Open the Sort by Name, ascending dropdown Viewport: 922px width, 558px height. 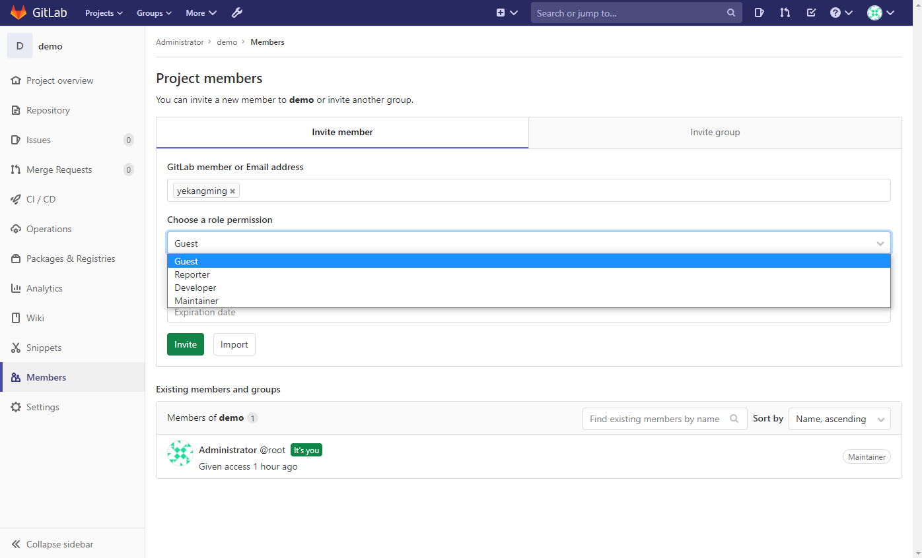pos(839,419)
